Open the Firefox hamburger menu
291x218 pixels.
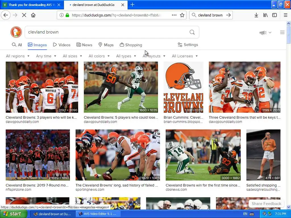(x=286, y=15)
